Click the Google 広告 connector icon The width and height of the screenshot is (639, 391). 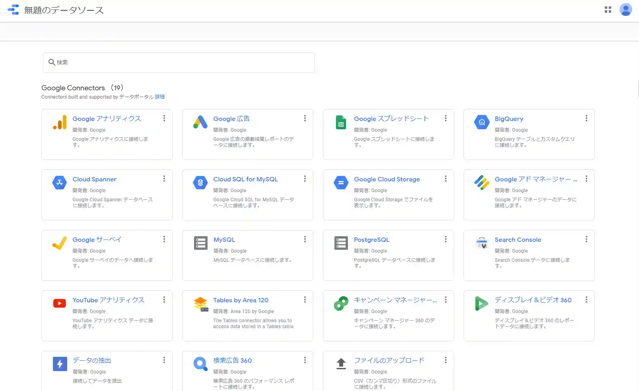pyautogui.click(x=200, y=122)
